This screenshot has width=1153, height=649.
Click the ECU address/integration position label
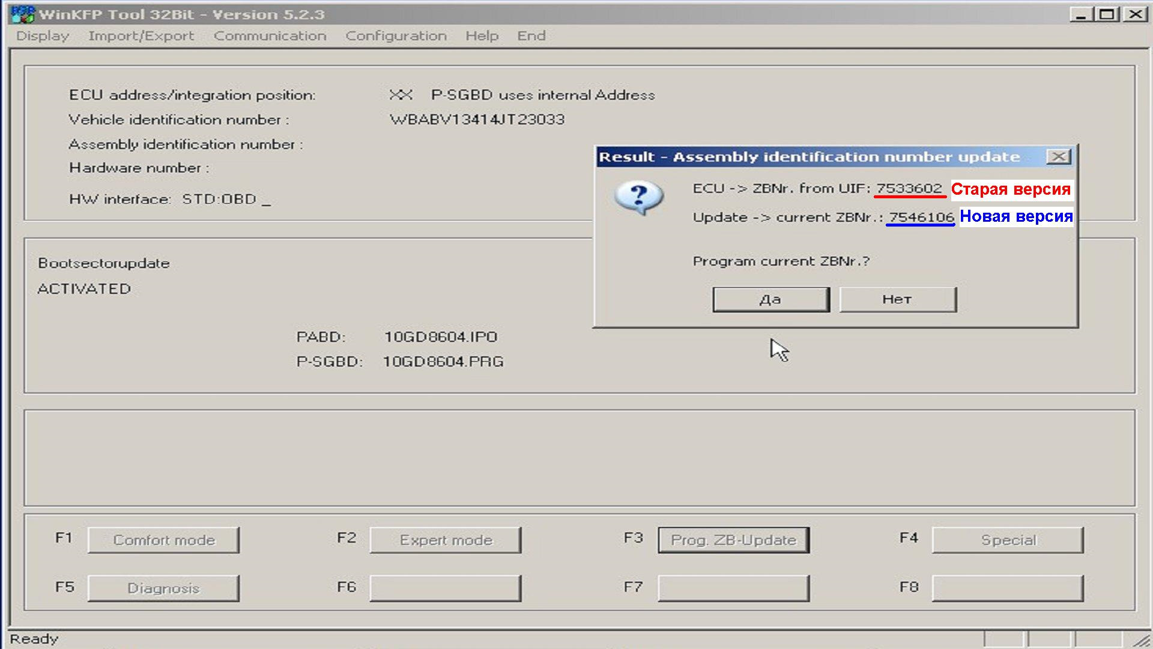point(192,95)
